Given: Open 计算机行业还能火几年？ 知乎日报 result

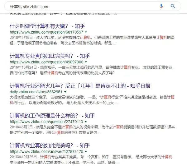Looking at the screenshot, I should coord(80,86).
